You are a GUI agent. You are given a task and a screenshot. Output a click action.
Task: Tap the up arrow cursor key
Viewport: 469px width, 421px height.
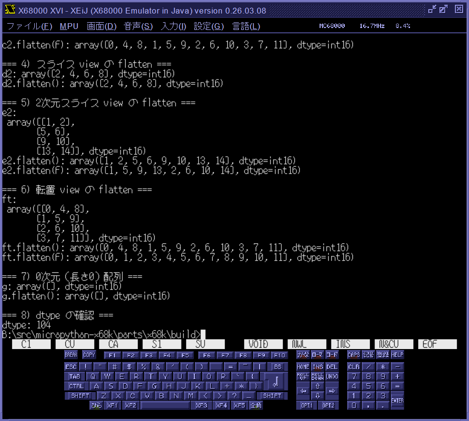[x=317, y=386]
